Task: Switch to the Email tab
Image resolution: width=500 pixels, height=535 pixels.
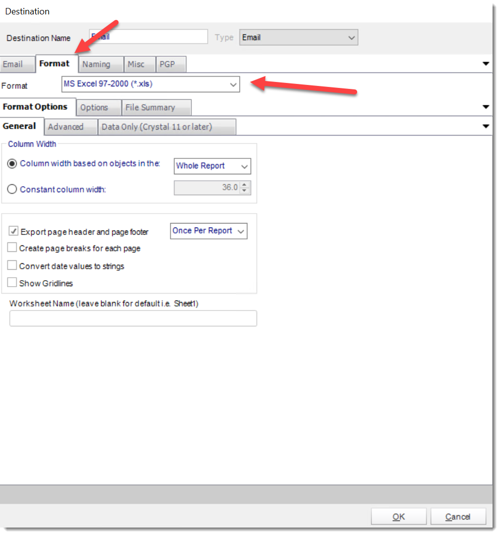Action: (17, 65)
